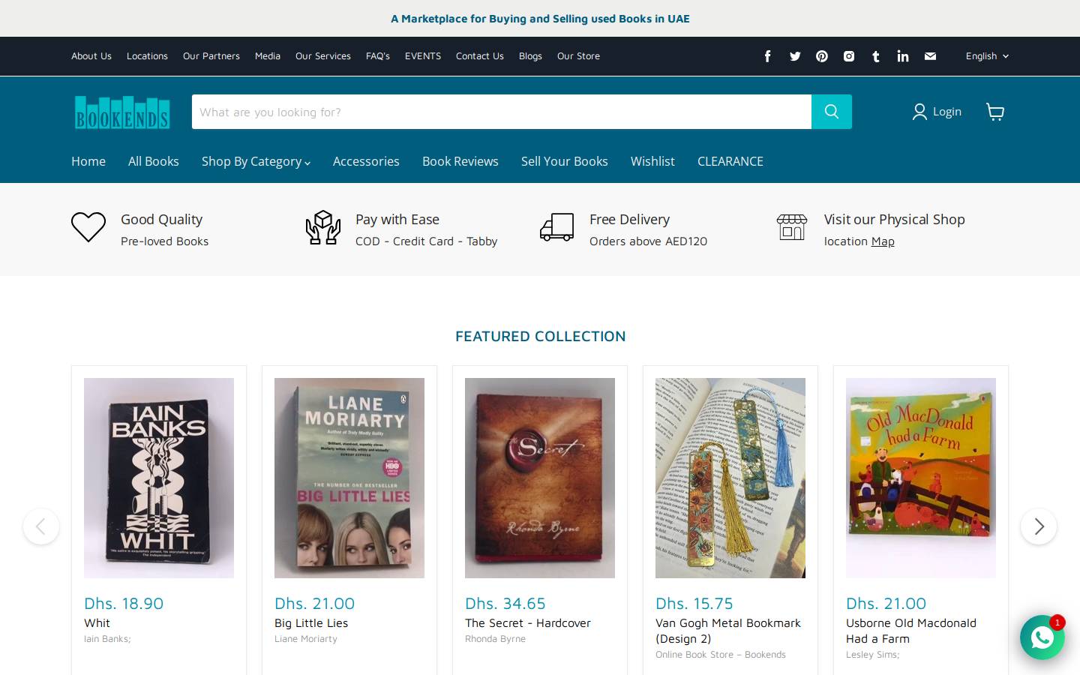Image resolution: width=1080 pixels, height=675 pixels.
Task: Click the email envelope icon
Action: [930, 56]
